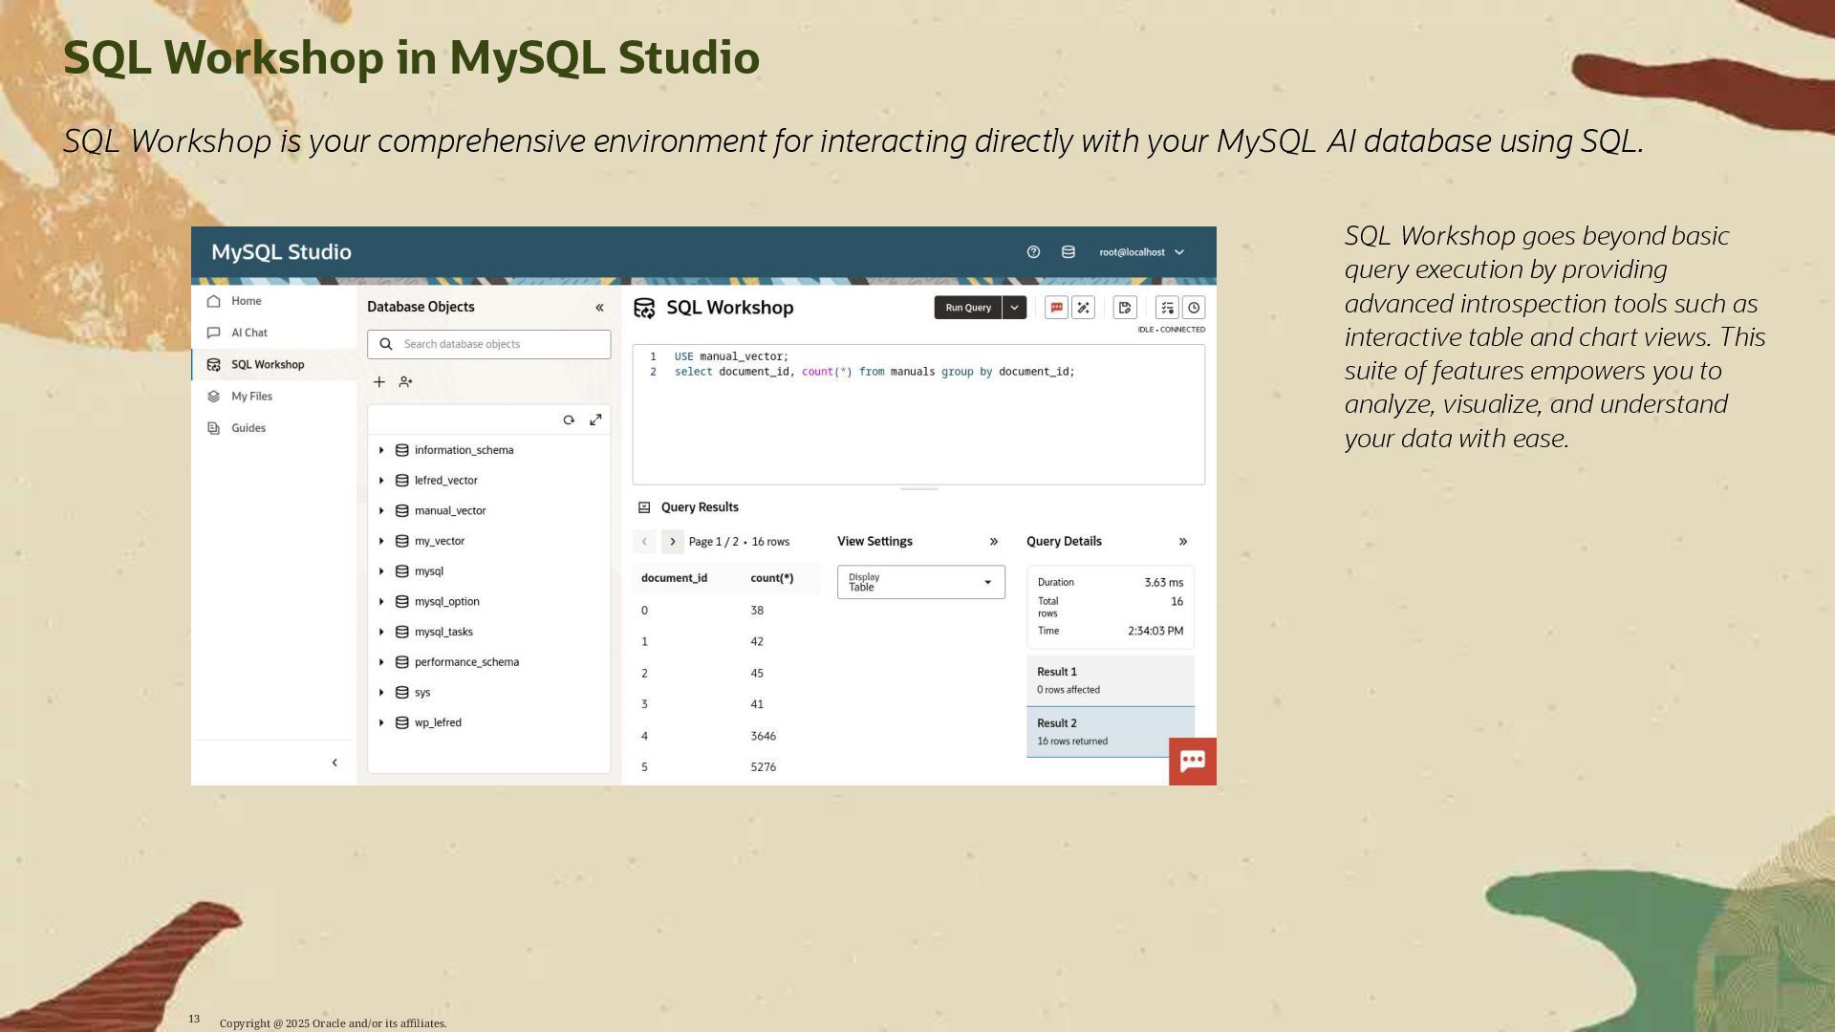Click the help question mark icon
The height and width of the screenshot is (1032, 1835).
[x=1033, y=252]
